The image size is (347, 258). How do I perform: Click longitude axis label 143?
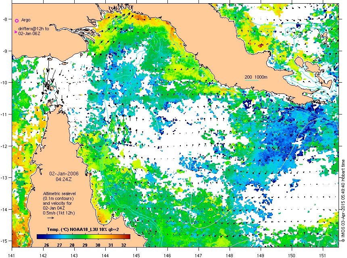74,256
